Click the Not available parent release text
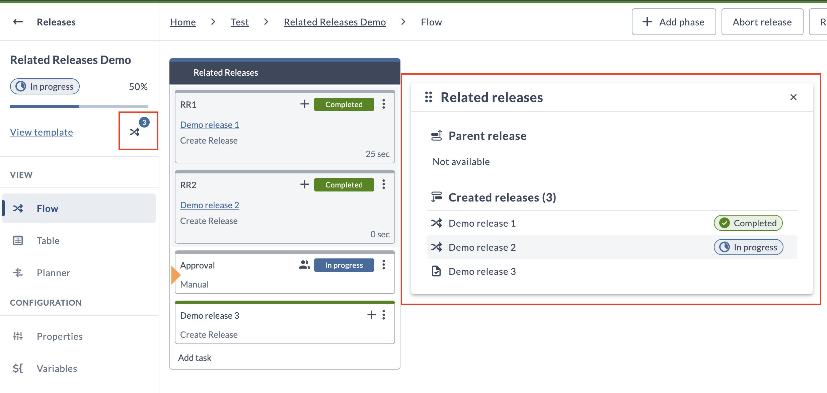 tap(461, 162)
